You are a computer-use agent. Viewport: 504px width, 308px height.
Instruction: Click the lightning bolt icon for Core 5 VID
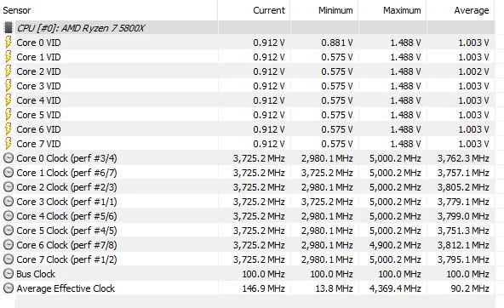click(9, 115)
